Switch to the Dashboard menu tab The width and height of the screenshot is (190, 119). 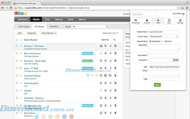[23, 19]
